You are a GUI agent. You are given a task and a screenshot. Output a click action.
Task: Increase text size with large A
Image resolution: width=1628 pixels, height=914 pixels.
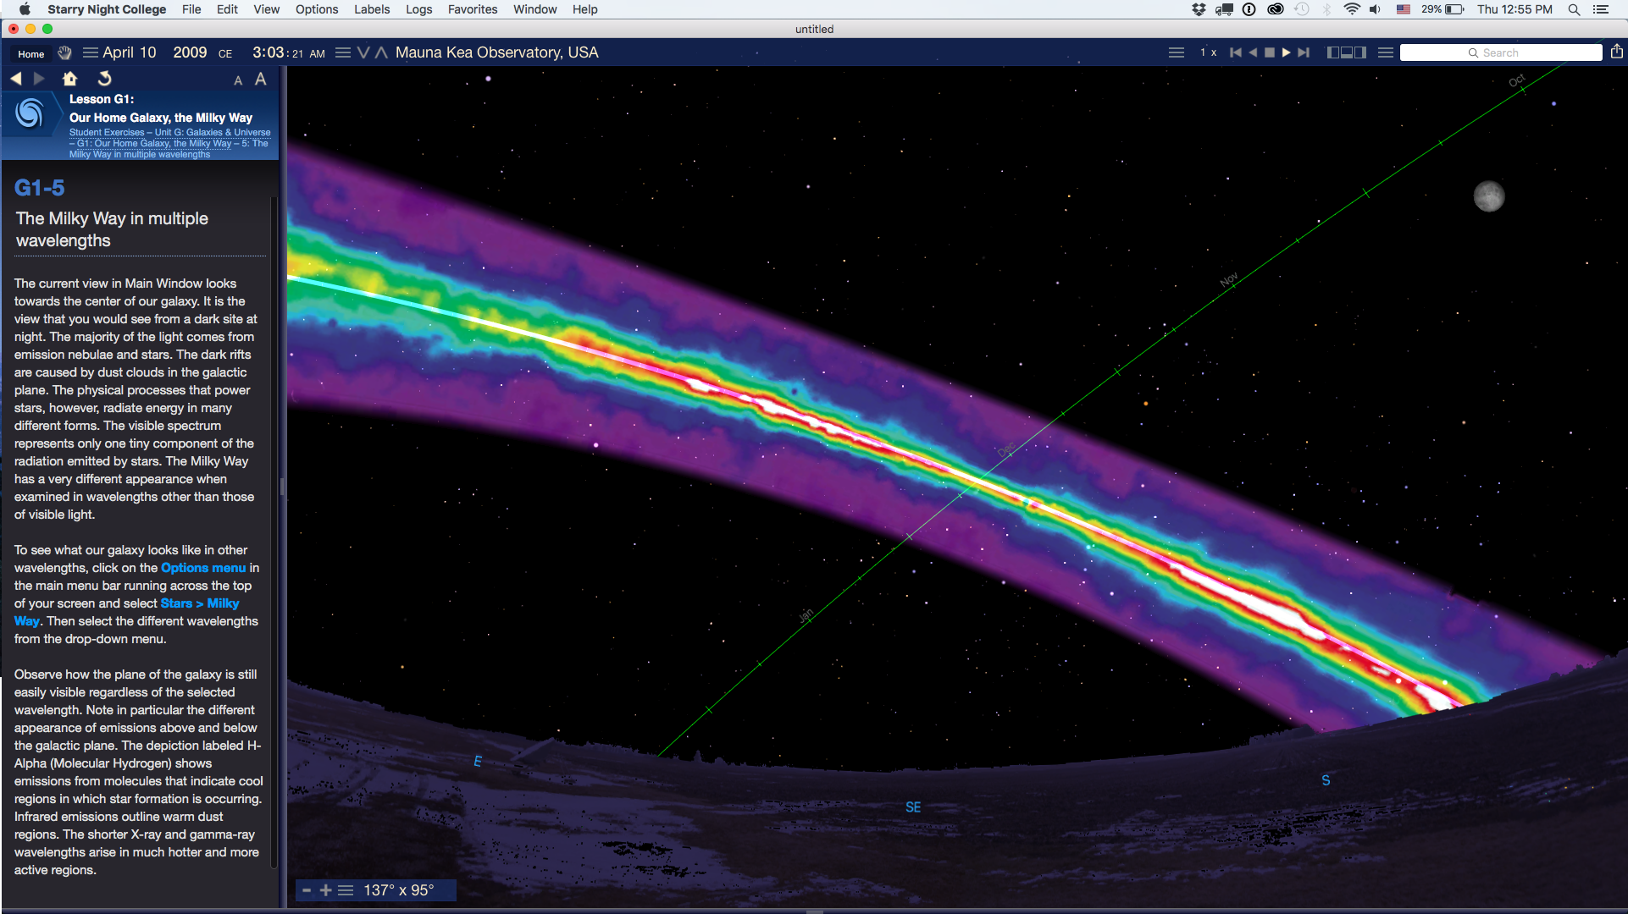pyautogui.click(x=261, y=79)
